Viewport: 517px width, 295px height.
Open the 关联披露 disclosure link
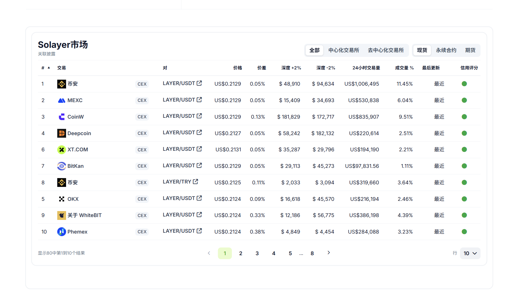click(x=47, y=54)
